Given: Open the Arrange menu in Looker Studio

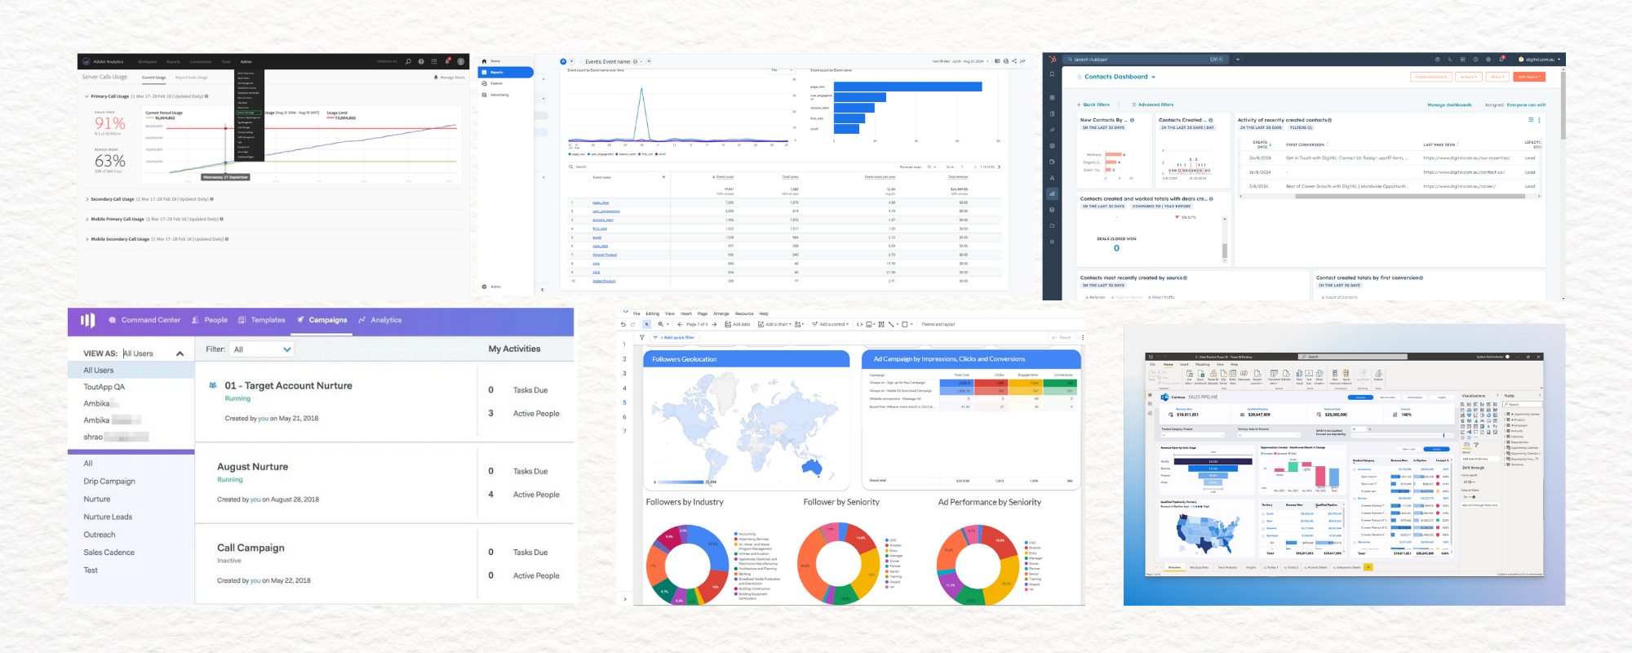Looking at the screenshot, I should point(721,313).
